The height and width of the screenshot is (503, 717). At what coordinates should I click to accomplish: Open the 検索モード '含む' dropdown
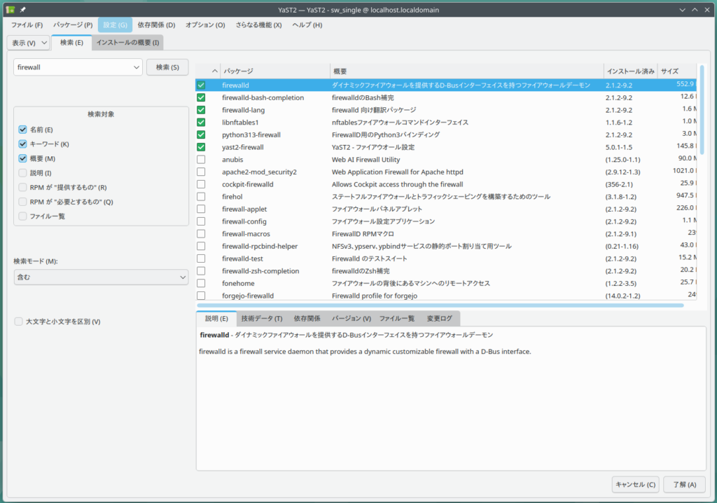click(101, 277)
